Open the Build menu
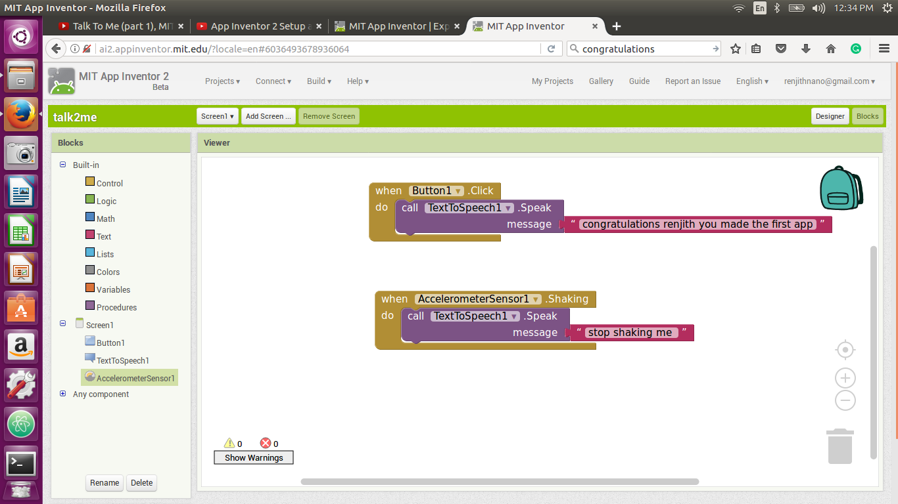Viewport: 898px width, 504px height. 319,81
